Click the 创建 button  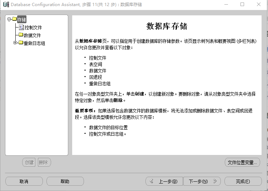click(x=29, y=162)
